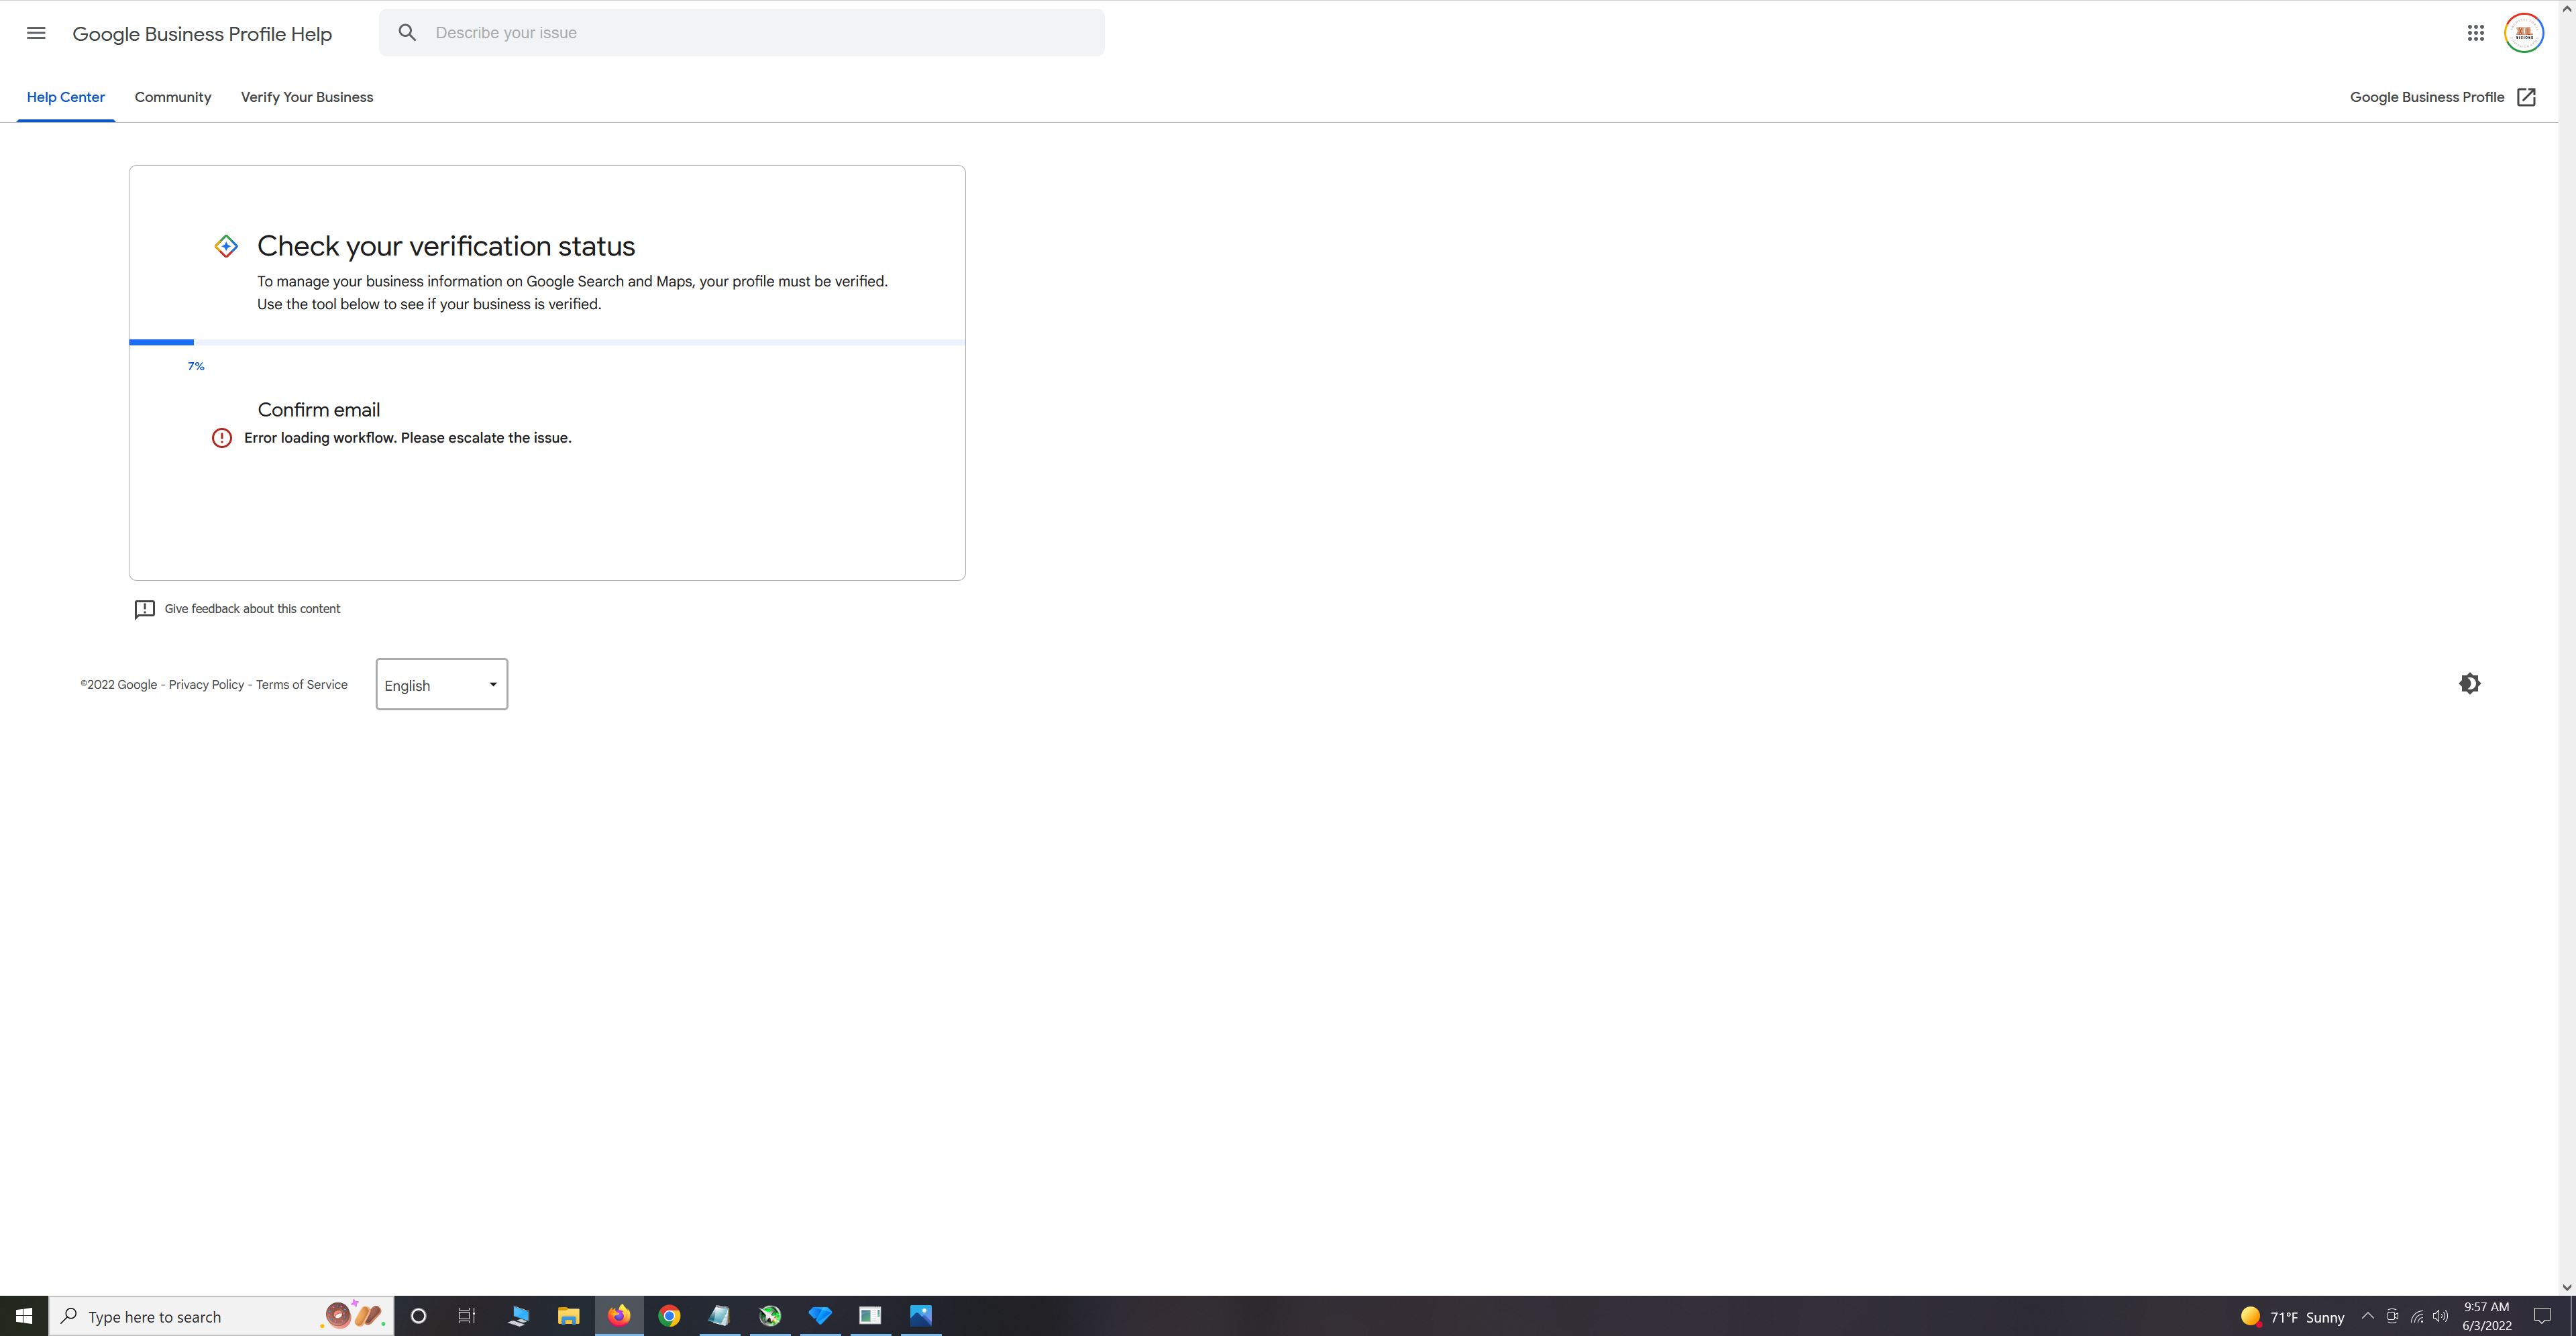This screenshot has height=1336, width=2576.
Task: Click the search magnifier icon
Action: 408,32
